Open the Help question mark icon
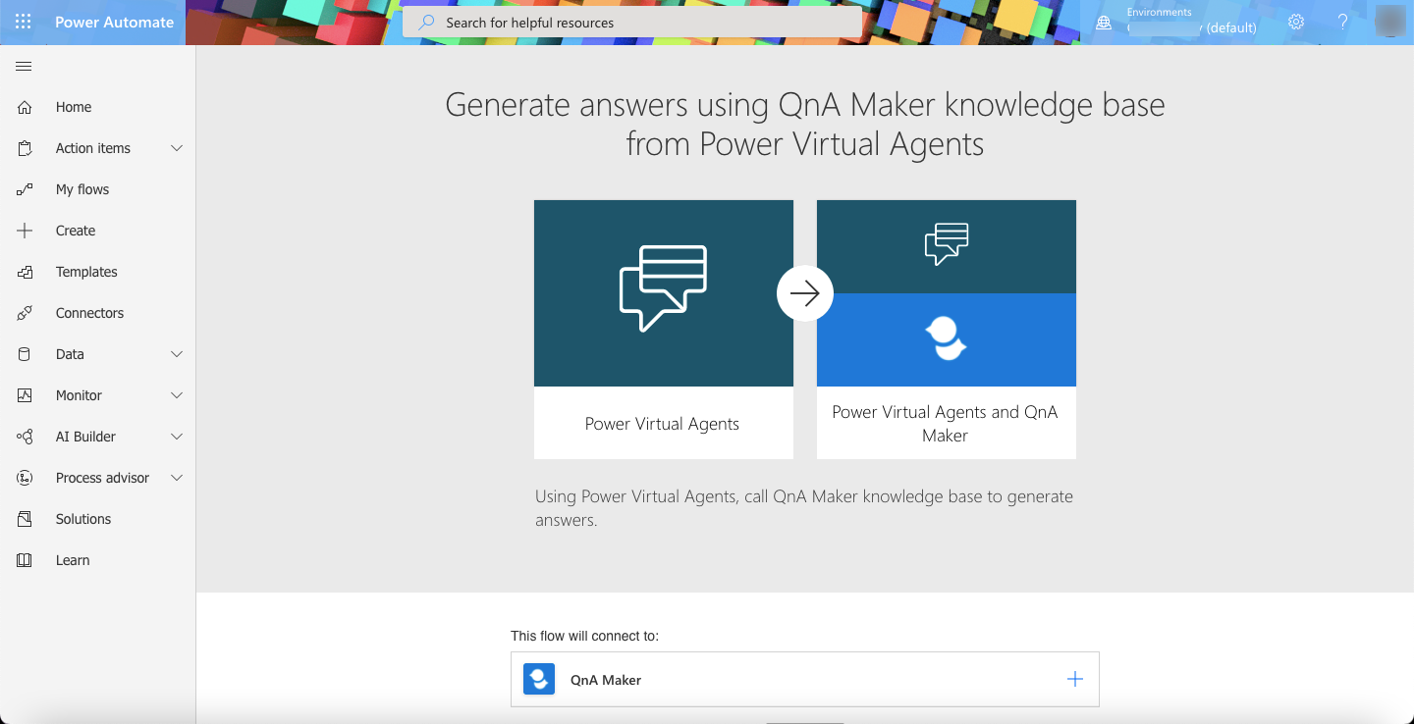1414x724 pixels. pos(1343,22)
